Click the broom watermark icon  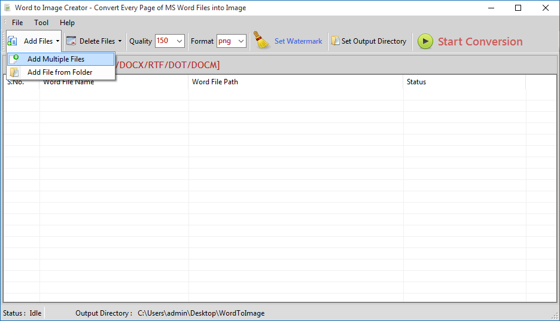point(261,40)
